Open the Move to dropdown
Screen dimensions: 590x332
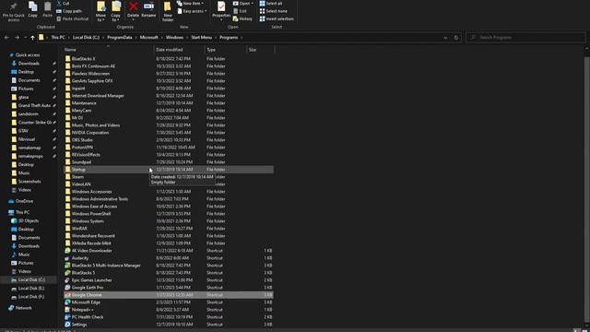pos(100,11)
